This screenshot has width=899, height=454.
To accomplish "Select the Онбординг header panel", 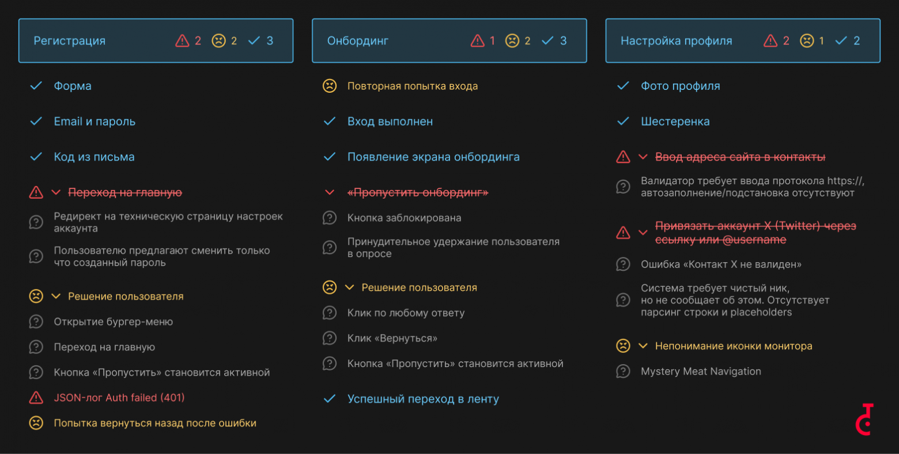I will pyautogui.click(x=449, y=41).
